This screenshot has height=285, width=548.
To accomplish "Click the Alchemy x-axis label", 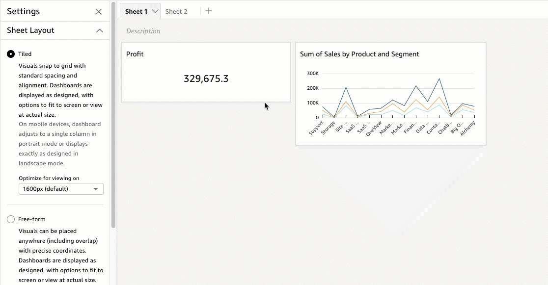I will click(468, 129).
